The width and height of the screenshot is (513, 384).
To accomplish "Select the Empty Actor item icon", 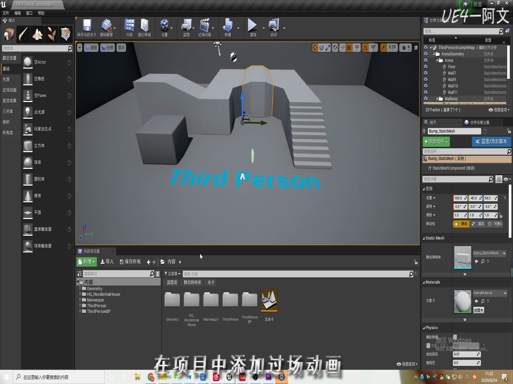I will [28, 62].
